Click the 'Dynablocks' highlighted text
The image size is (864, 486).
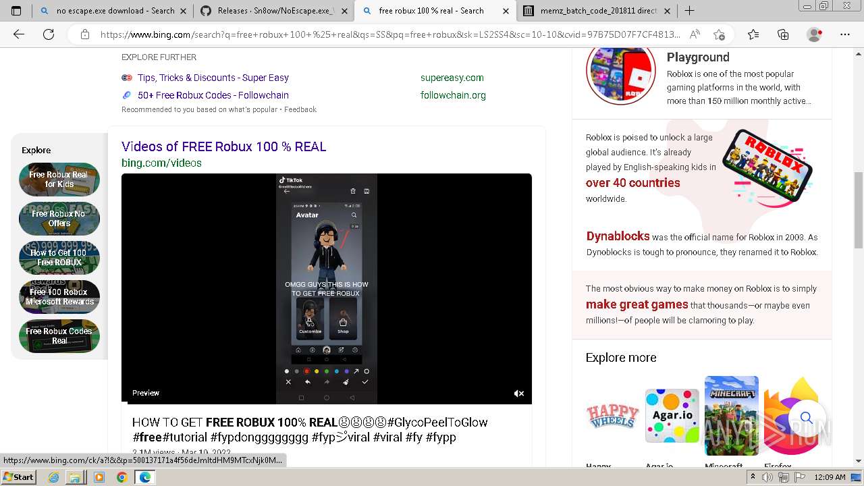click(x=618, y=236)
